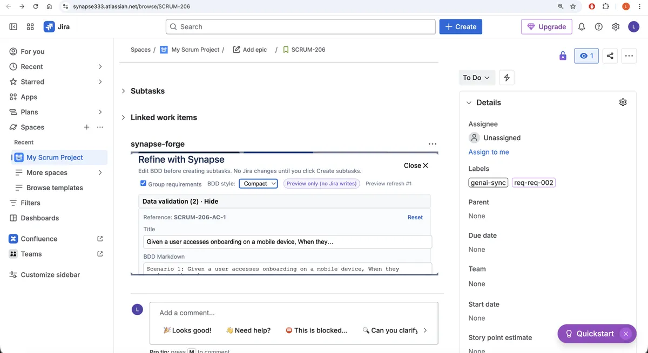Add a new space with plus icon
Image resolution: width=648 pixels, height=353 pixels.
click(x=86, y=127)
